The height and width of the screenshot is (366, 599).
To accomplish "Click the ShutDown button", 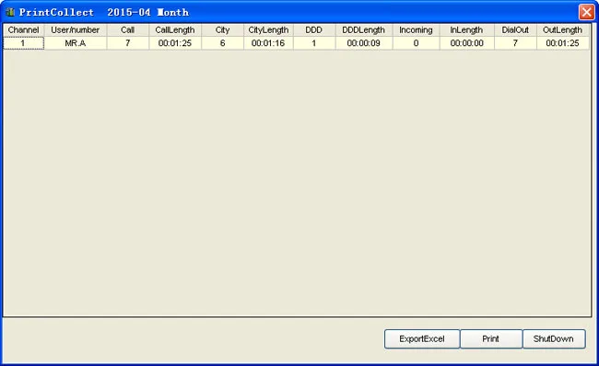I will [554, 339].
